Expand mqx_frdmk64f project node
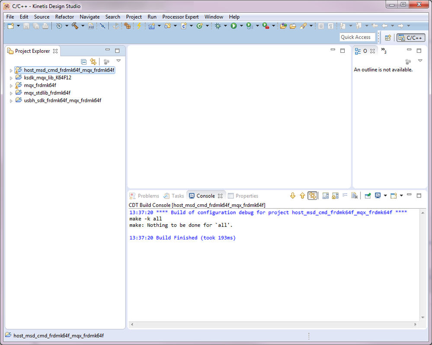The width and height of the screenshot is (432, 345). 11,86
